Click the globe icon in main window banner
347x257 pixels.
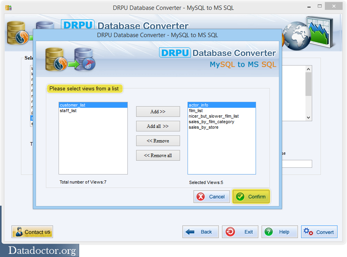pyautogui.click(x=296, y=36)
